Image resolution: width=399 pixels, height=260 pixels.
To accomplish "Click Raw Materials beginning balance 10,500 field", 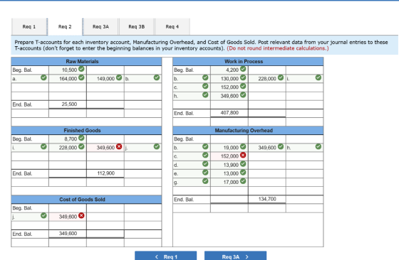I will click(68, 70).
